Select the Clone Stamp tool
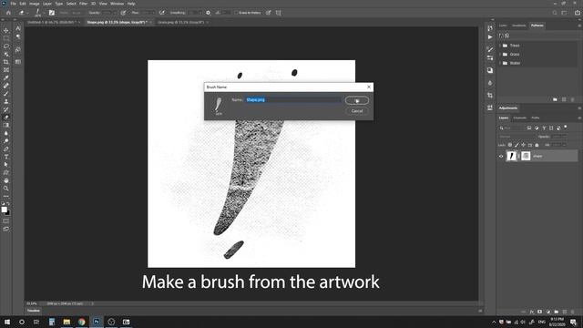 click(x=6, y=101)
